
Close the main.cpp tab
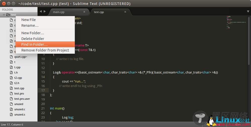tap(84, 12)
